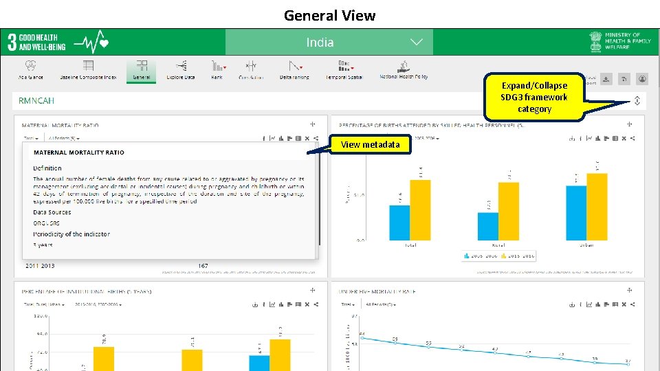Show Under Five Mortality card as table

615,304
